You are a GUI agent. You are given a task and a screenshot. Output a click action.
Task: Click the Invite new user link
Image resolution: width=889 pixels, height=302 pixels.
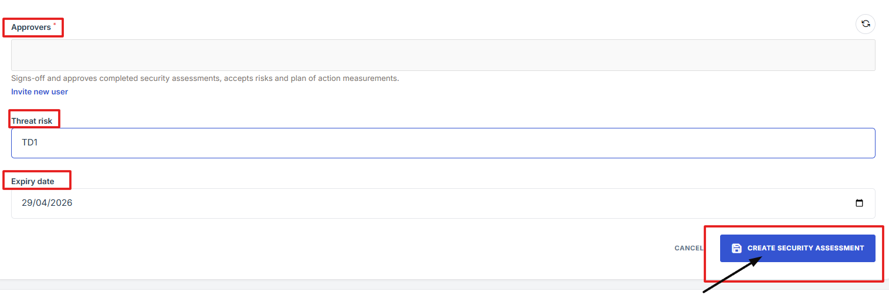[39, 91]
